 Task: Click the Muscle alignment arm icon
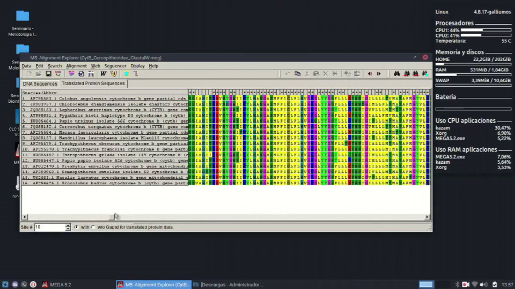(x=114, y=74)
